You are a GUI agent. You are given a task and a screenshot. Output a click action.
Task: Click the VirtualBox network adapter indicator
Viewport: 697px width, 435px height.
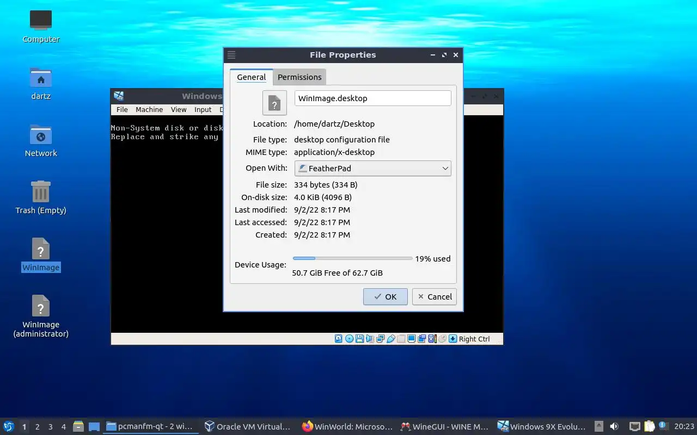(x=380, y=339)
